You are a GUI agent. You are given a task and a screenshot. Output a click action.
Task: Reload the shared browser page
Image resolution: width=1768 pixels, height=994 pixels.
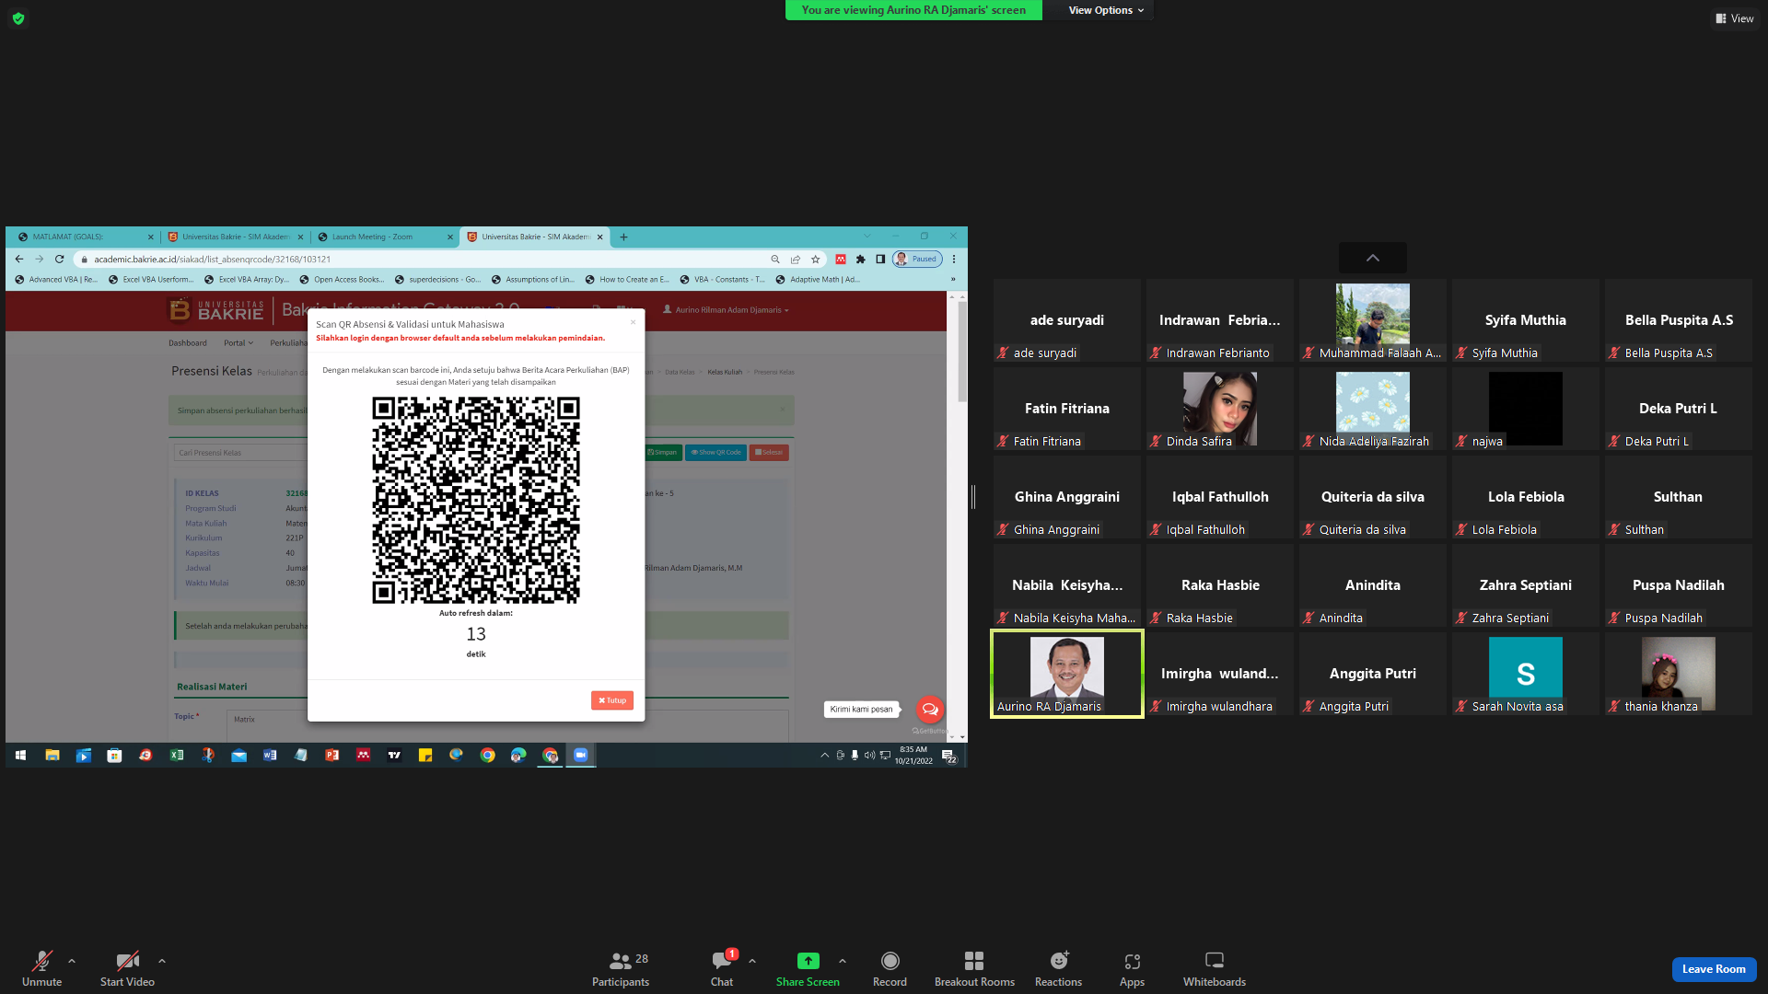tap(60, 260)
